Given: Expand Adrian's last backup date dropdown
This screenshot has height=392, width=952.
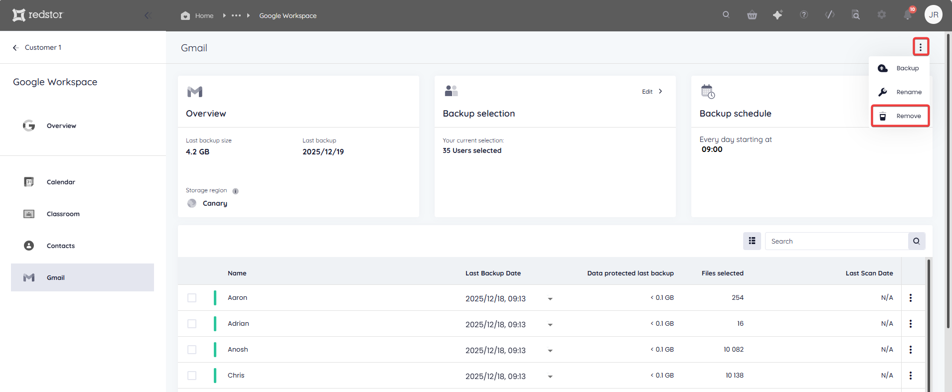Looking at the screenshot, I should click(550, 325).
